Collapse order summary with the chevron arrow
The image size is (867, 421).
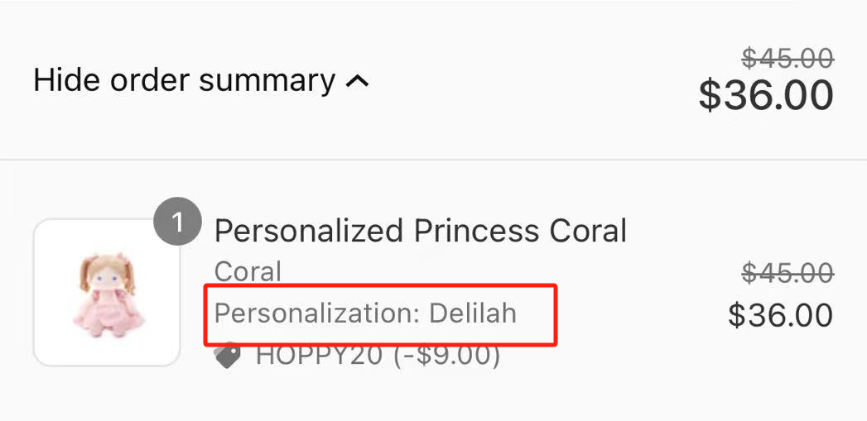coord(357,81)
